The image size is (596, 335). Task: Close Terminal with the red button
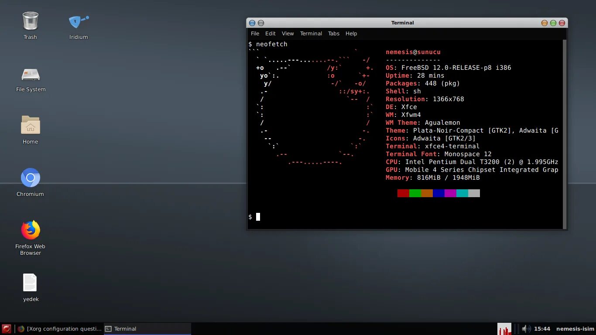[562, 23]
